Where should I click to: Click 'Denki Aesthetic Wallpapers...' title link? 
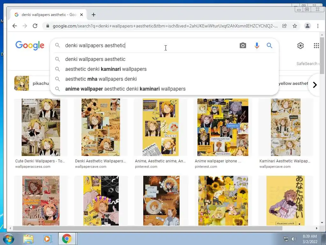(100, 161)
